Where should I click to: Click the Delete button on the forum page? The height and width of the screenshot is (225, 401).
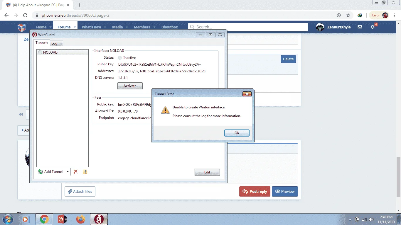click(288, 59)
